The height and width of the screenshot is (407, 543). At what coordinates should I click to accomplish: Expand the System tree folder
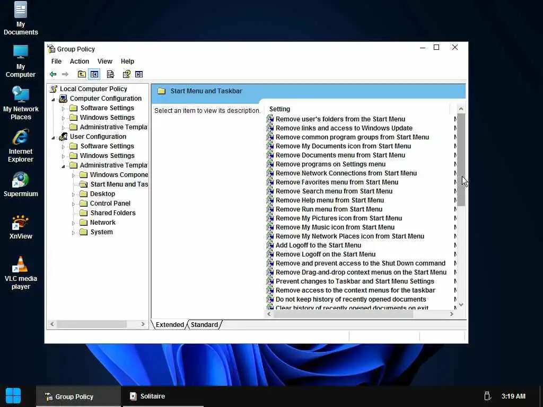73,233
